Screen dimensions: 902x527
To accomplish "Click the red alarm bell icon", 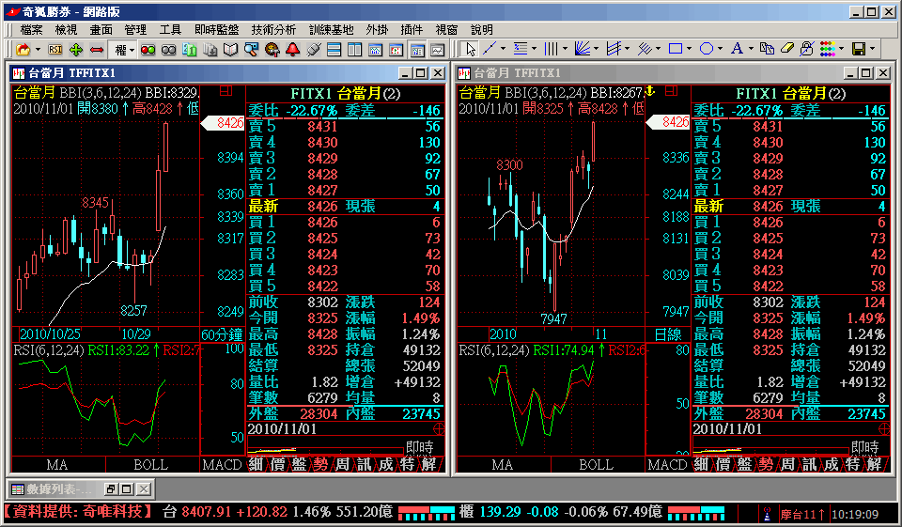I will pyautogui.click(x=292, y=49).
